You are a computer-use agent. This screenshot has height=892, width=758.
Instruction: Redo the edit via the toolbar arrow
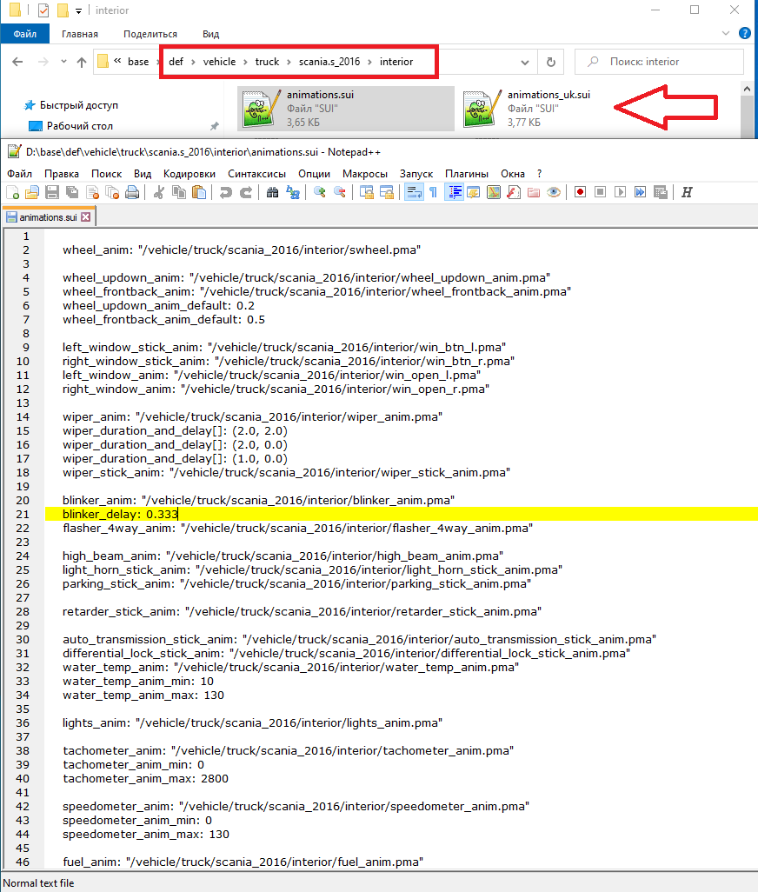point(246,192)
